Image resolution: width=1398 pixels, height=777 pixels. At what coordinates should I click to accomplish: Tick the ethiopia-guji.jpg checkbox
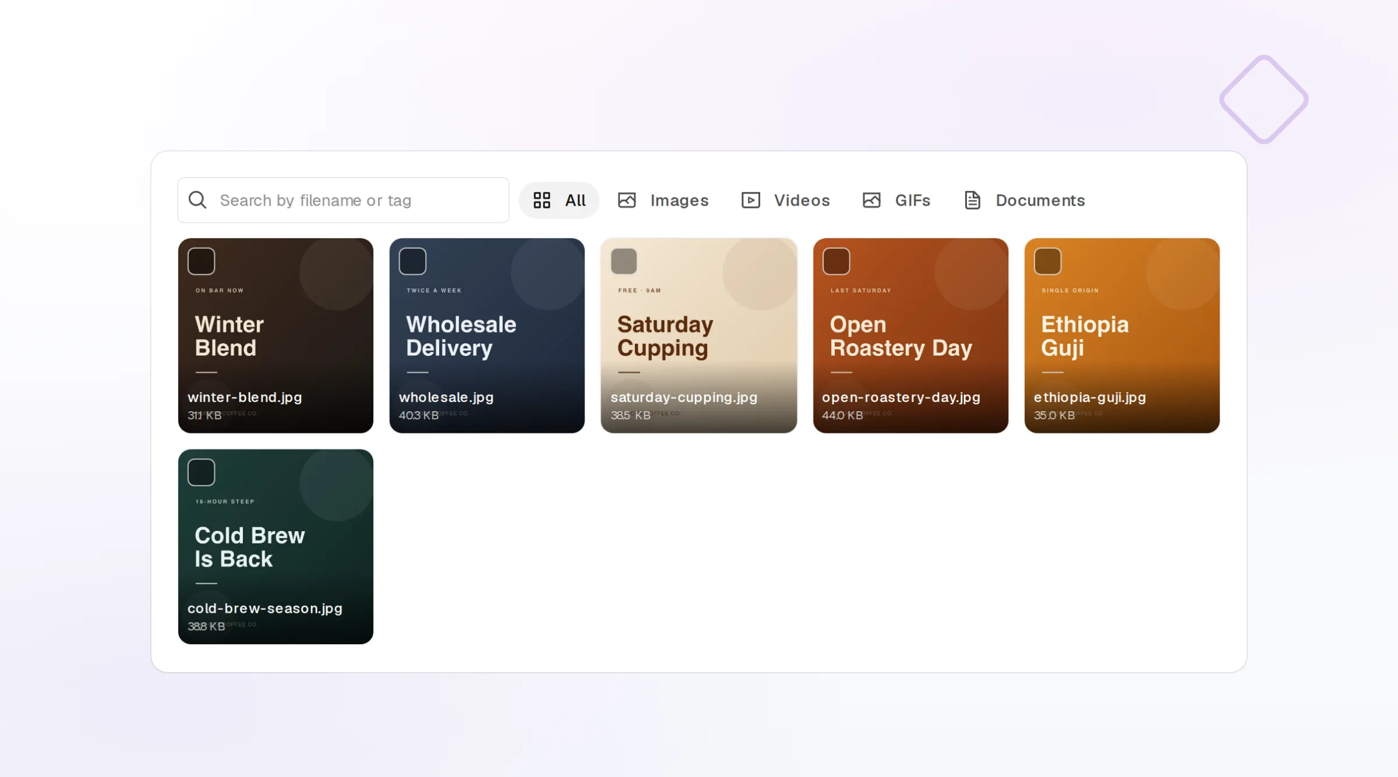1047,262
